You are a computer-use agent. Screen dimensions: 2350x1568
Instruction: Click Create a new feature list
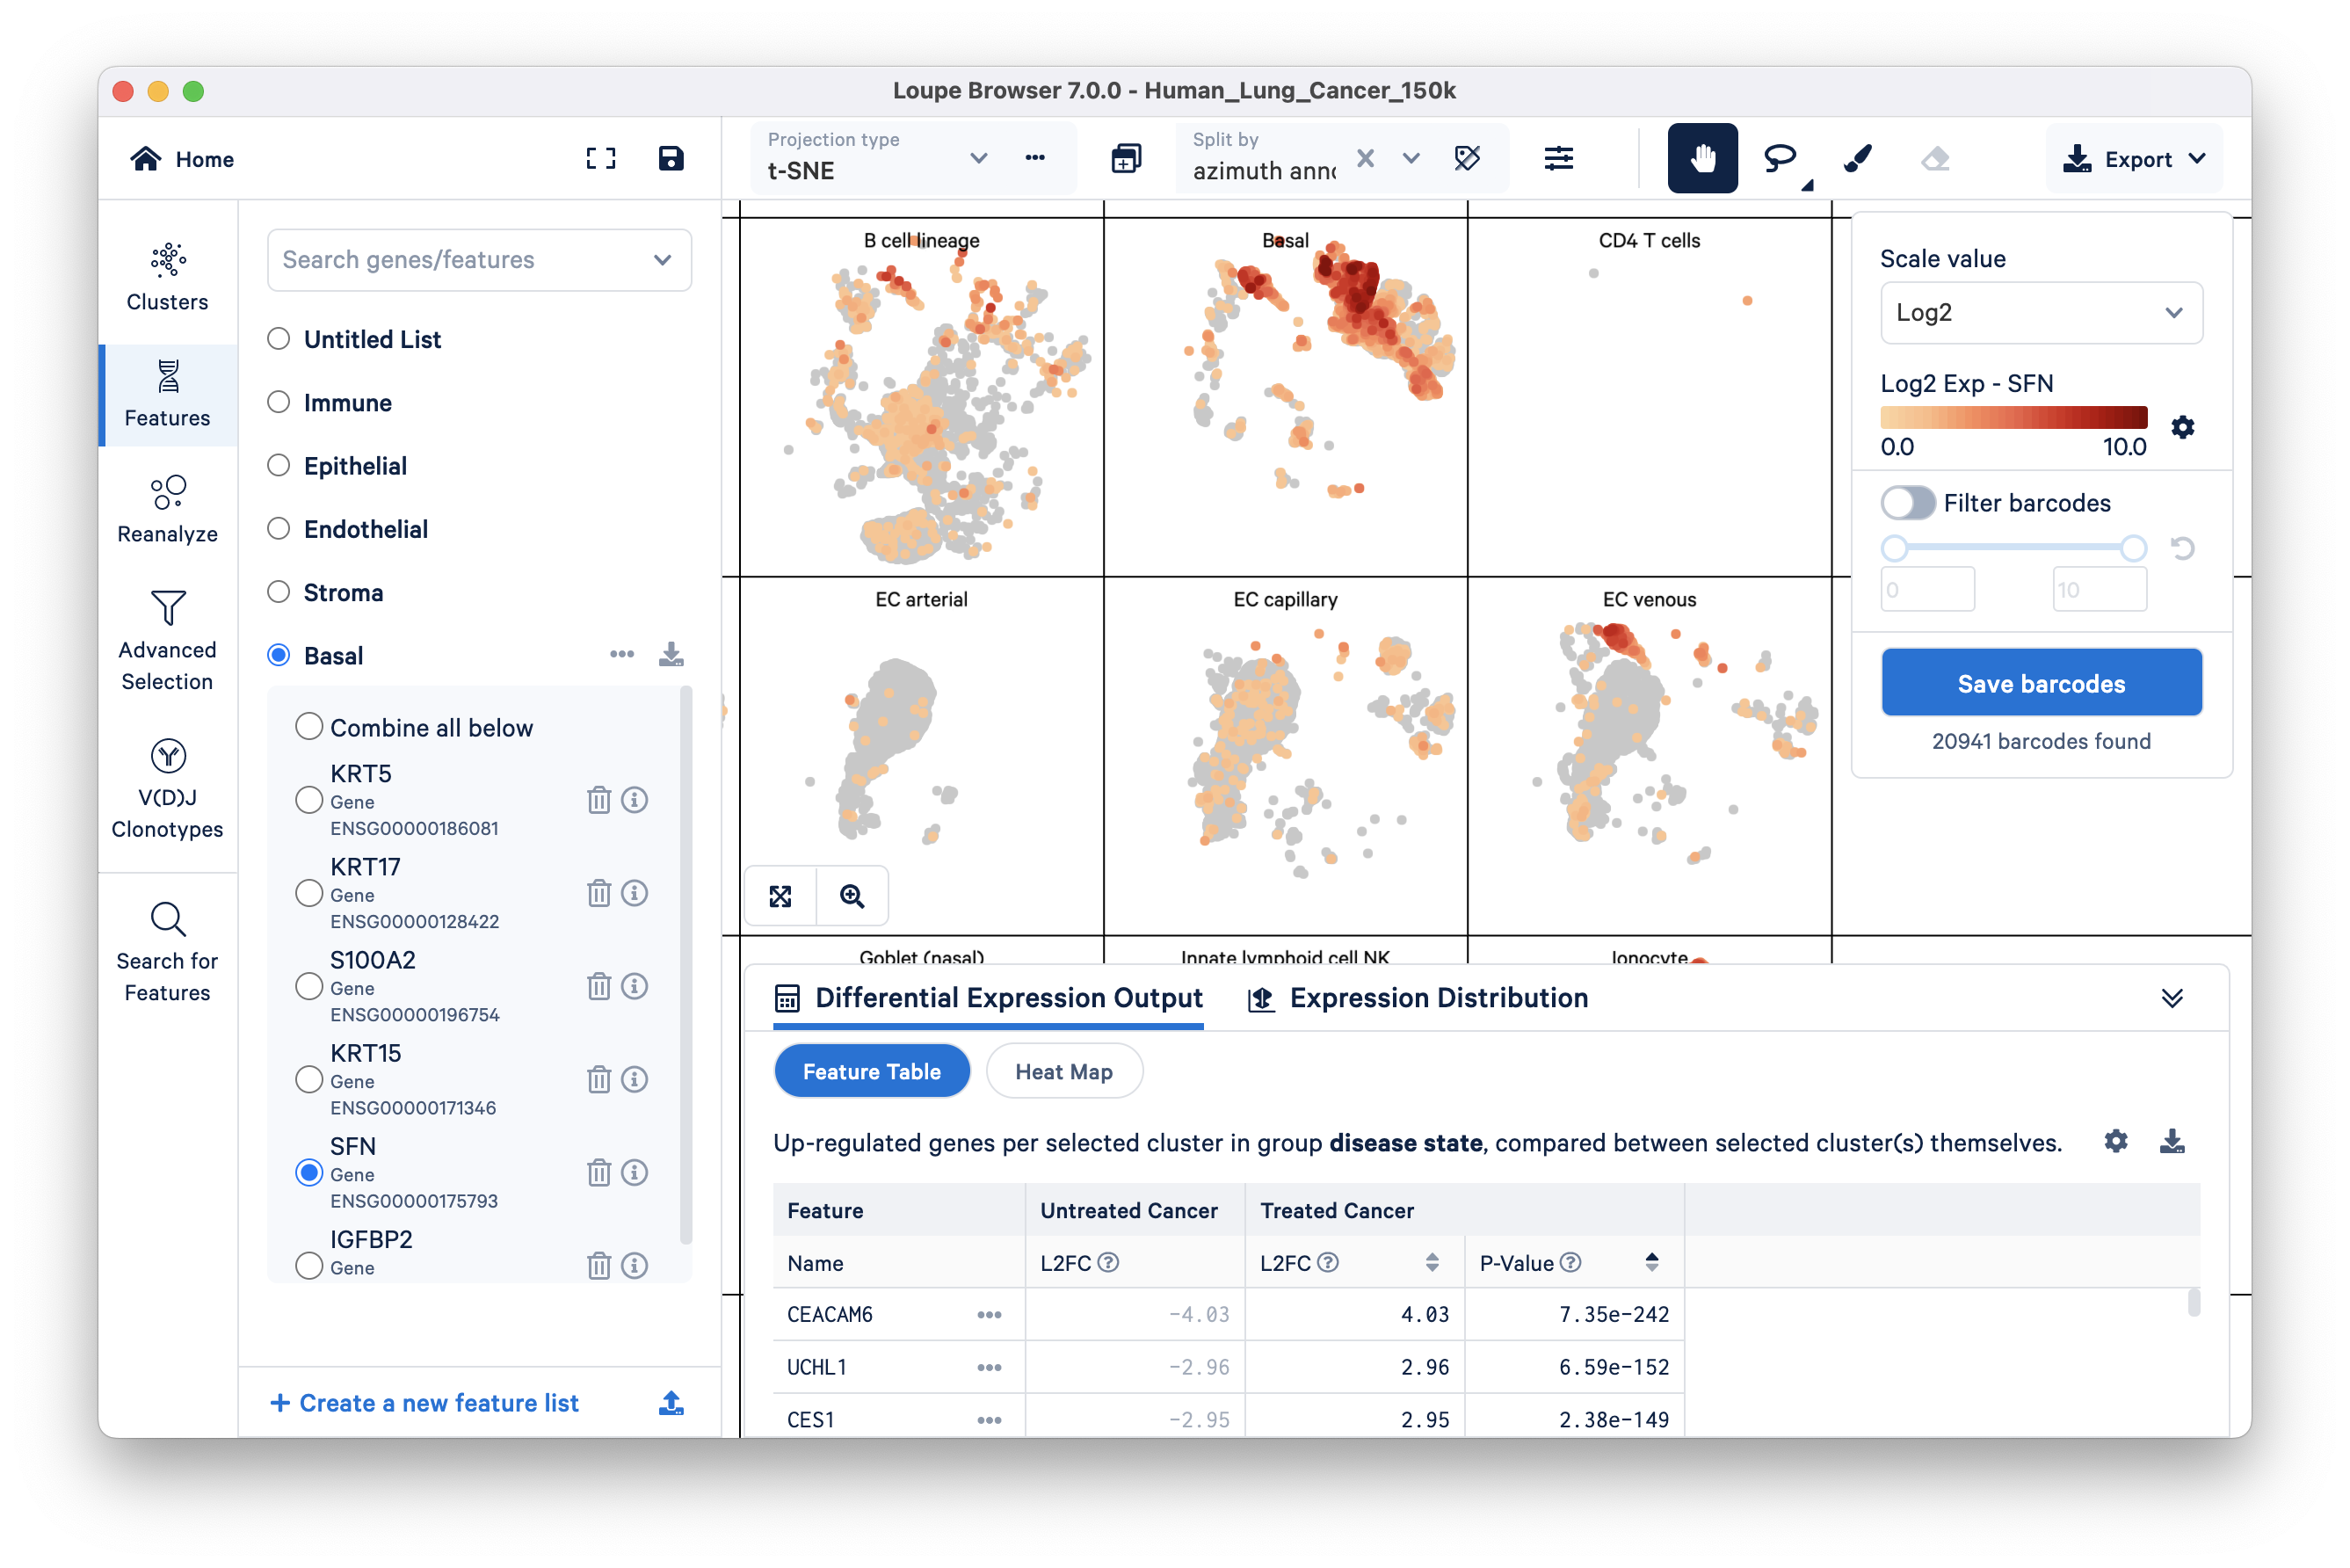click(424, 1403)
